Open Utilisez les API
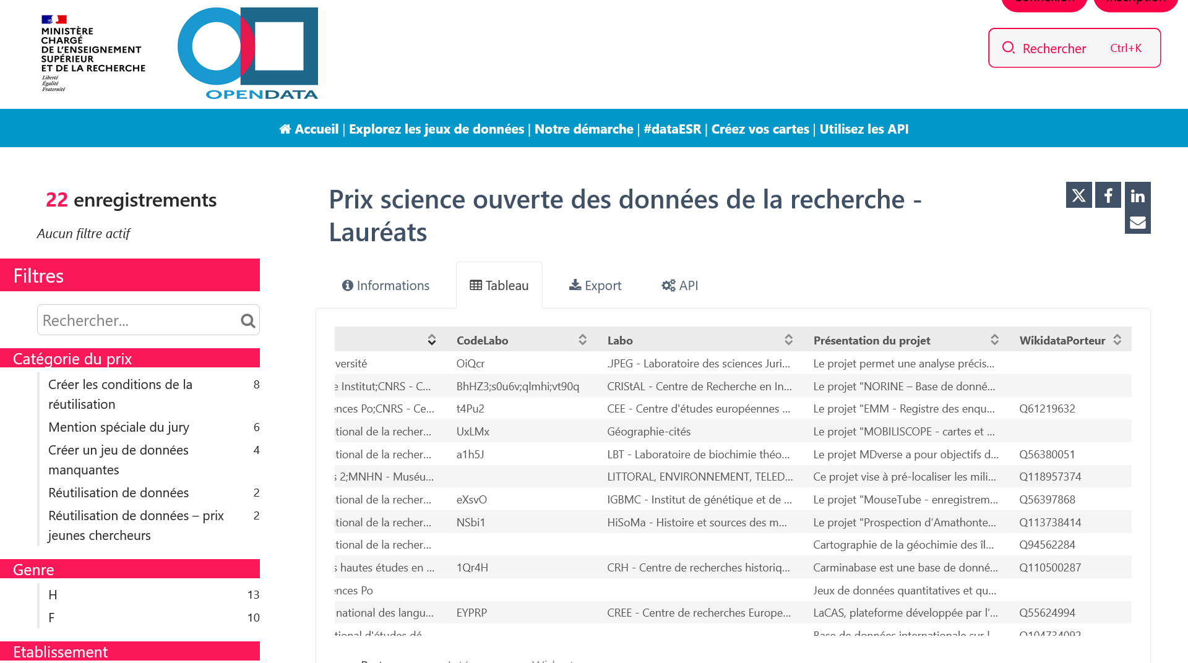 click(x=864, y=129)
